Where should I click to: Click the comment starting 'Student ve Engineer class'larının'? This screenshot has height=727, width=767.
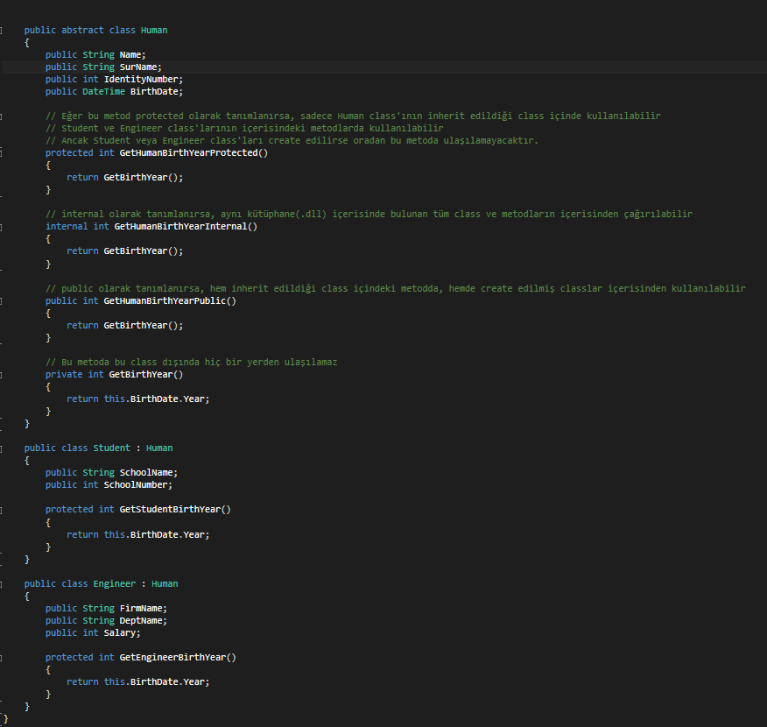(x=244, y=128)
